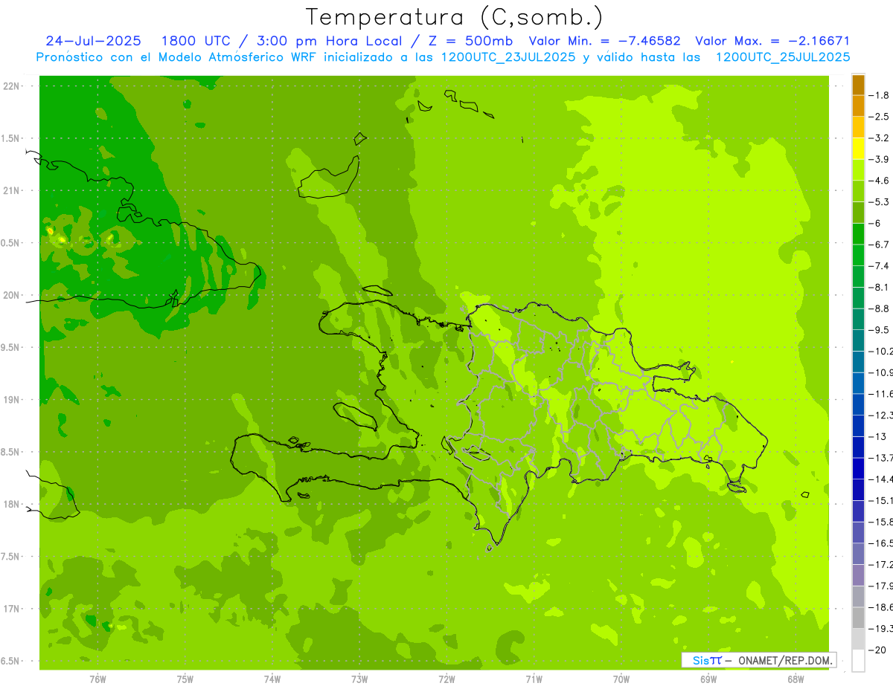
Task: Click the -6.7 colorbar value
Action: point(880,245)
